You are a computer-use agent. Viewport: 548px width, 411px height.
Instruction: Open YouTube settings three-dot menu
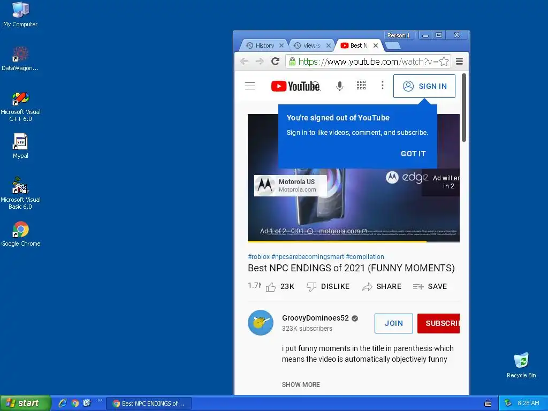[x=383, y=85]
